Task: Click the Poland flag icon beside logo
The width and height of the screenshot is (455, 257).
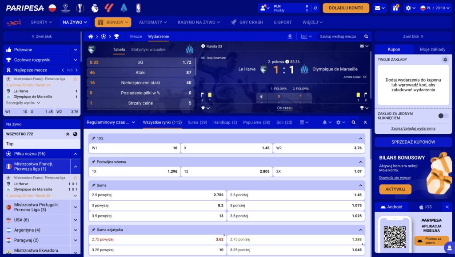Action: pyautogui.click(x=52, y=8)
